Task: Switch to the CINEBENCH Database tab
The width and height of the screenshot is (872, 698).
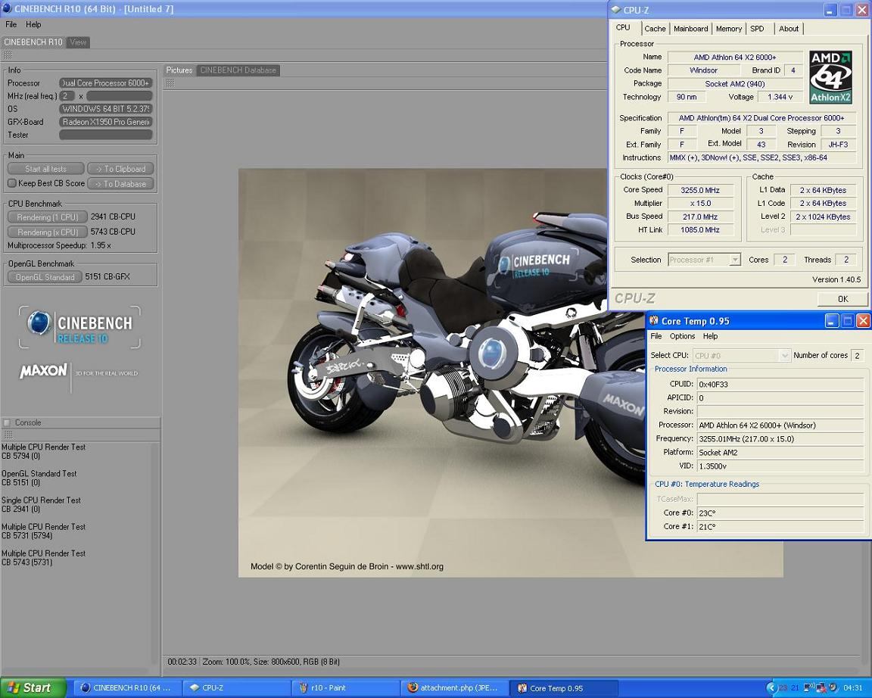Action: (x=238, y=70)
